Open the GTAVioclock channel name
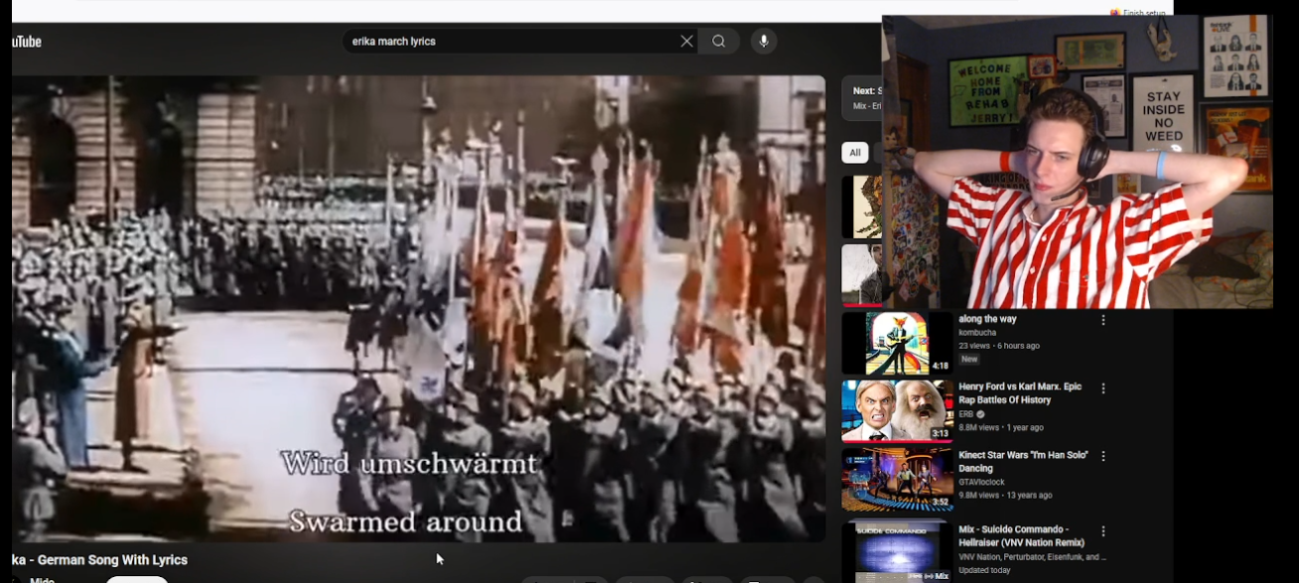The height and width of the screenshot is (583, 1299). click(x=980, y=482)
